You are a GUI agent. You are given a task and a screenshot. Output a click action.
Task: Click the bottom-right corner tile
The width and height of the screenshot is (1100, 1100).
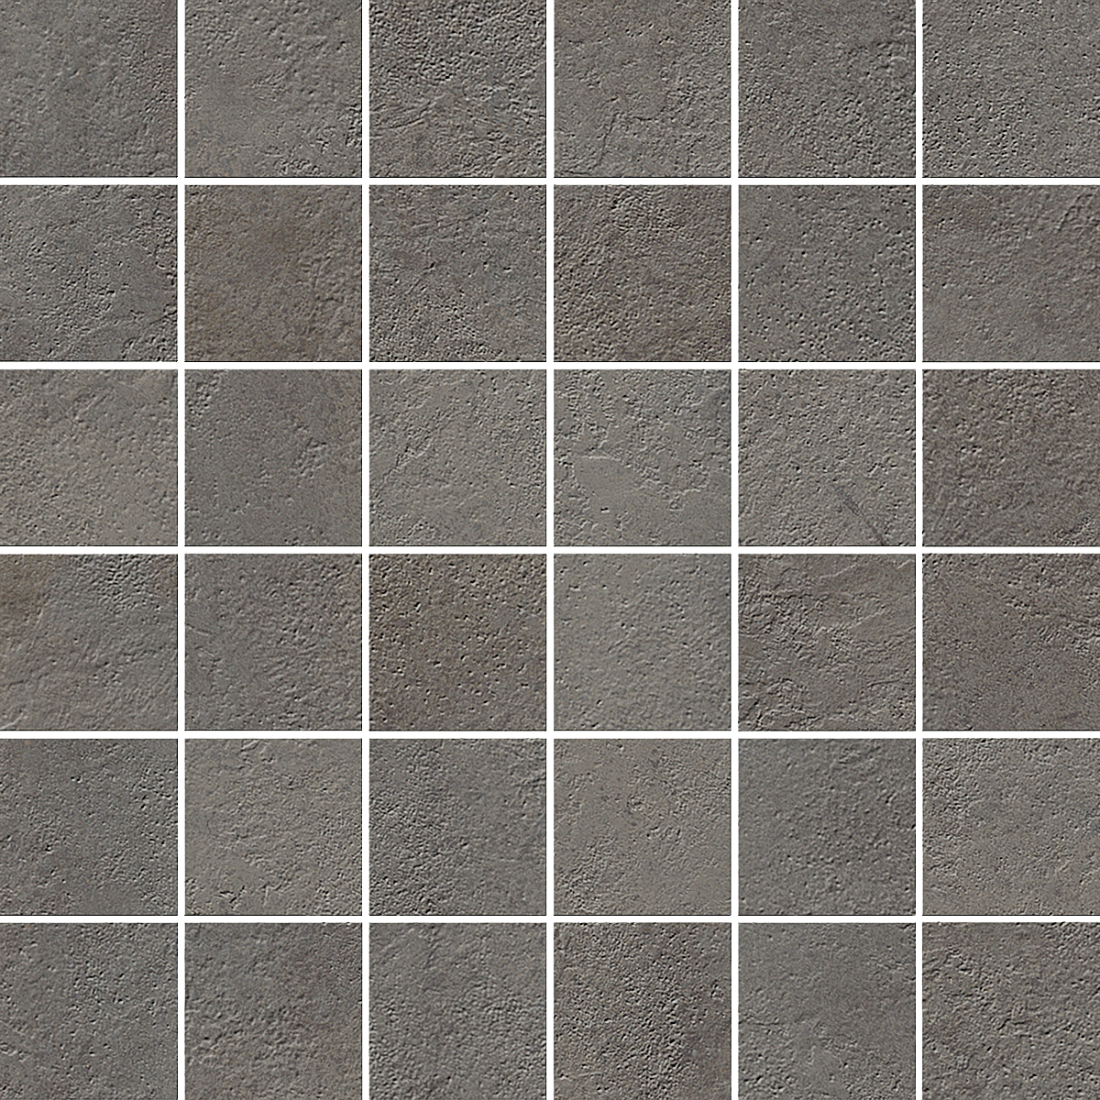(1011, 1011)
